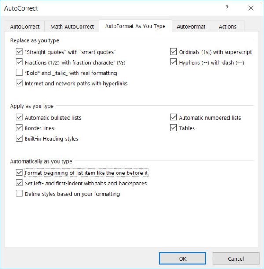Viewport: 264px width, 269px height.
Task: Uncheck Straight quotes with smart quotes
Action: 19,51
